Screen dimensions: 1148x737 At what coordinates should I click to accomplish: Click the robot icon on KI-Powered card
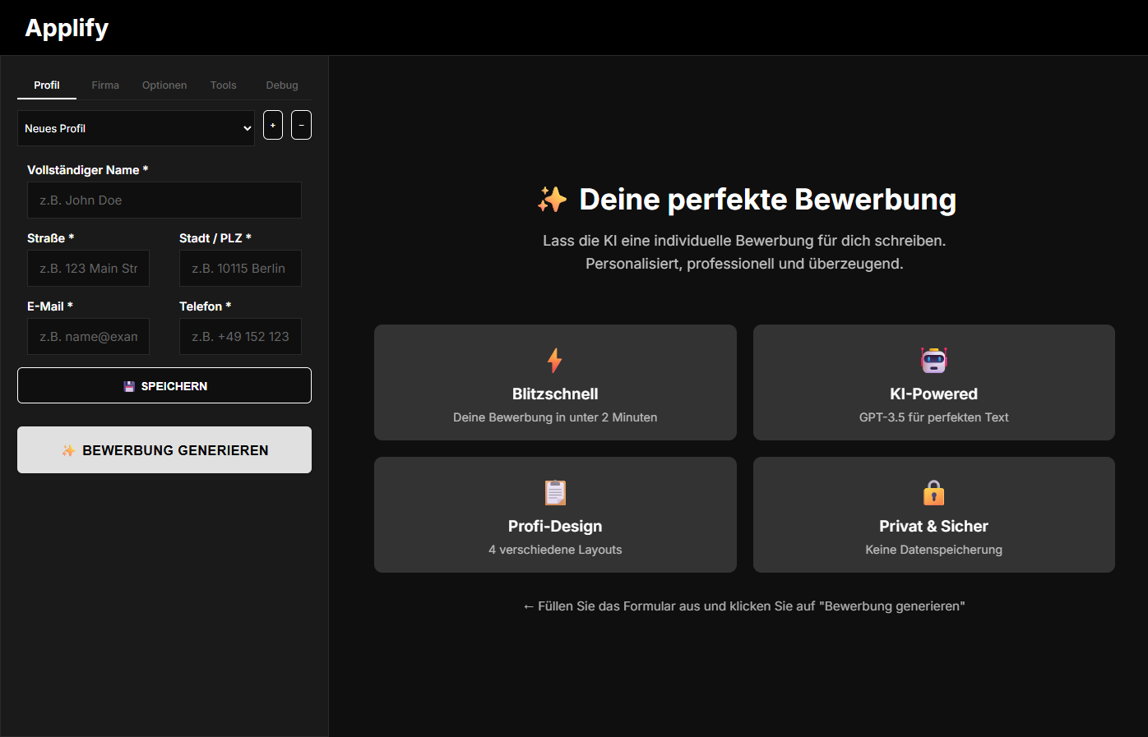tap(933, 360)
